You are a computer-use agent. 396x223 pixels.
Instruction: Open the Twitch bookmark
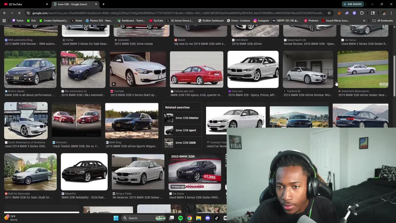(18, 21)
